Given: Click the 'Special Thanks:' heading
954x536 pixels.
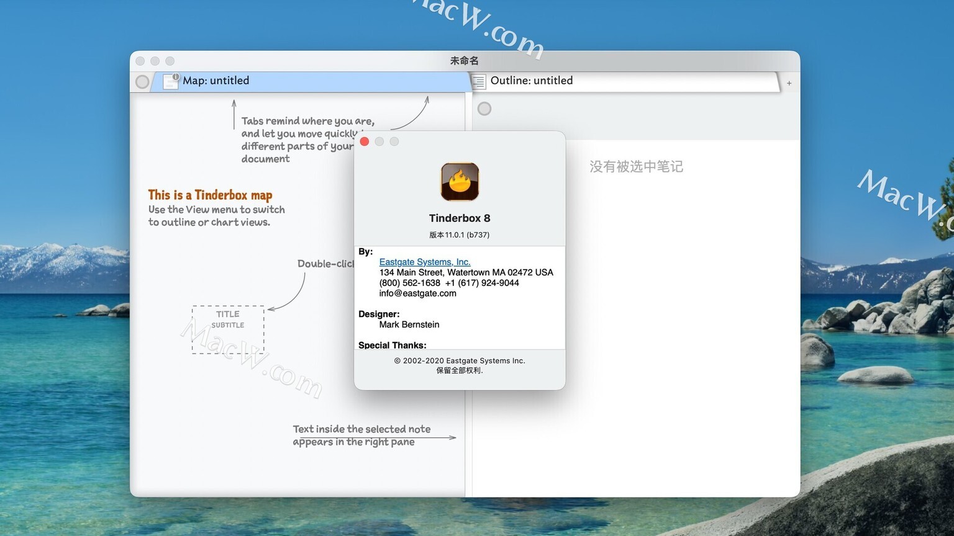Looking at the screenshot, I should (393, 345).
